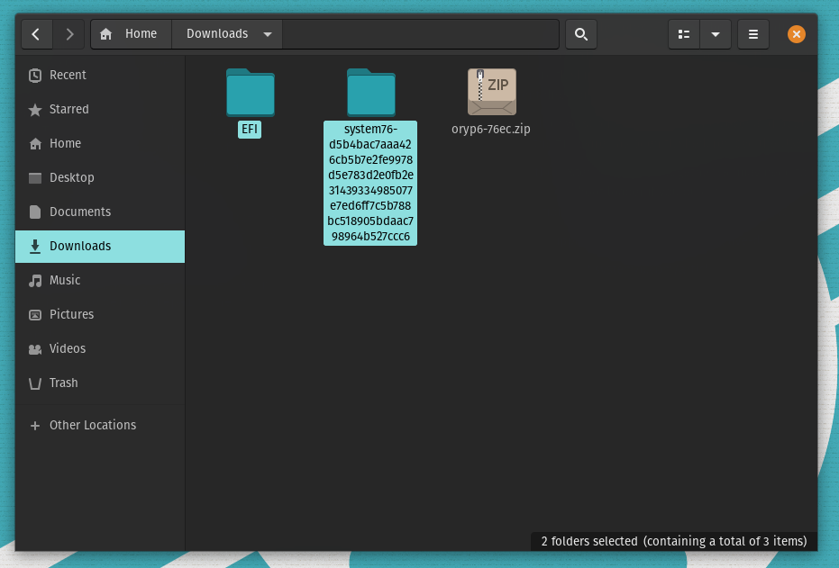Toggle list view layout button
Image resolution: width=839 pixels, height=568 pixels.
pos(684,34)
